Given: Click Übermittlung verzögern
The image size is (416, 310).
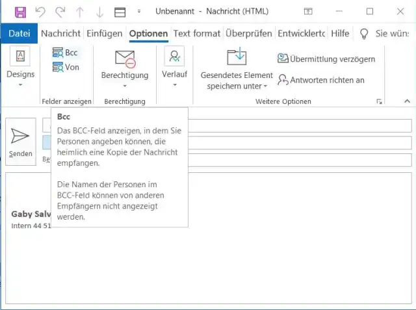Looking at the screenshot, I should click(326, 58).
